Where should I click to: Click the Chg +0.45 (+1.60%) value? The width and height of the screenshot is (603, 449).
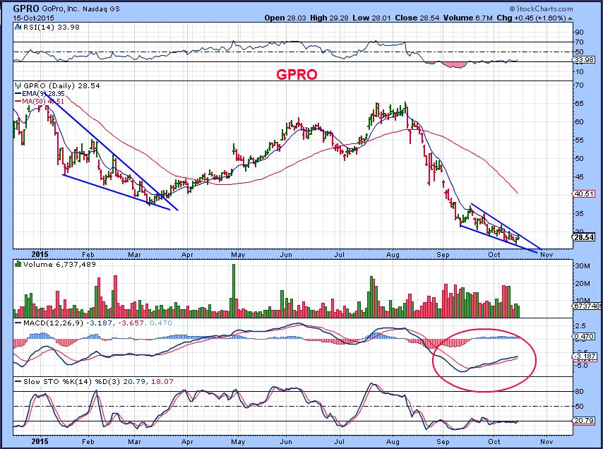click(x=531, y=18)
